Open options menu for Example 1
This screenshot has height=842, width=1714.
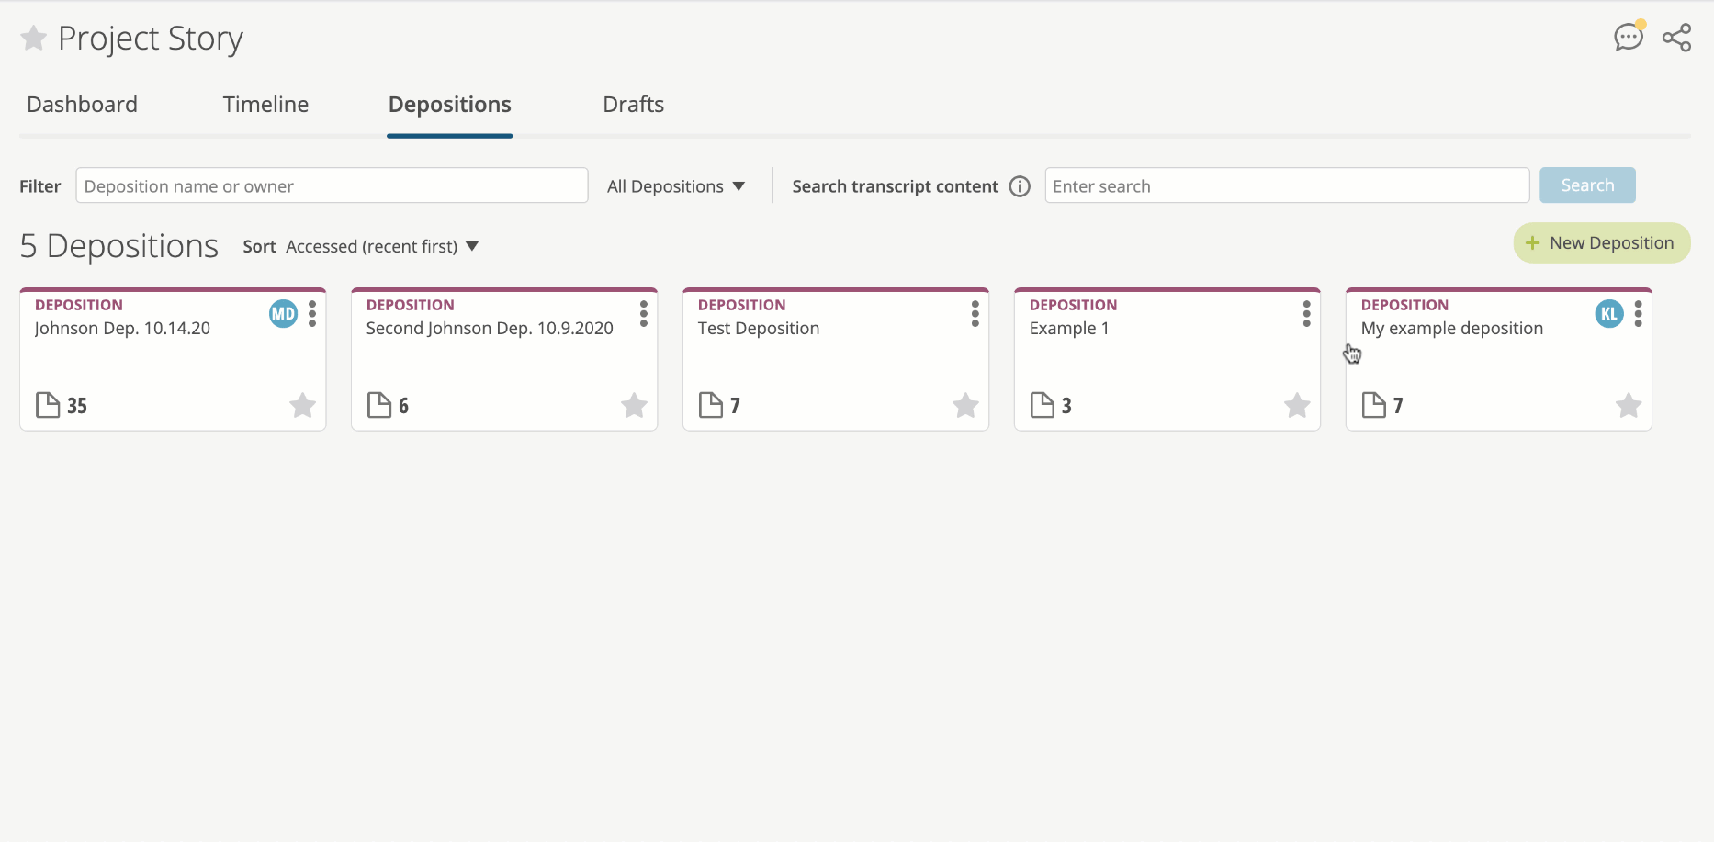pos(1307,314)
